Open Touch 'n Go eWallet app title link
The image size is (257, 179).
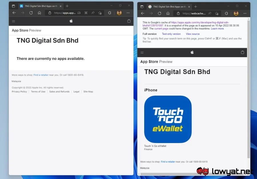coord(155,146)
